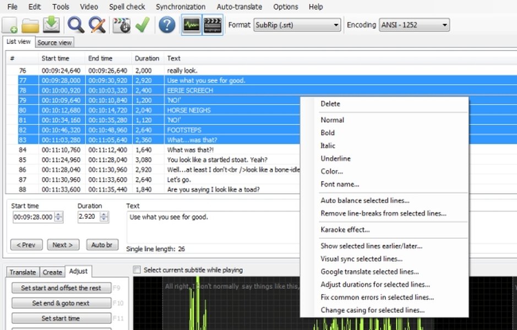The height and width of the screenshot is (330, 517).
Task: Switch to the Source view tab
Action: pyautogui.click(x=55, y=42)
